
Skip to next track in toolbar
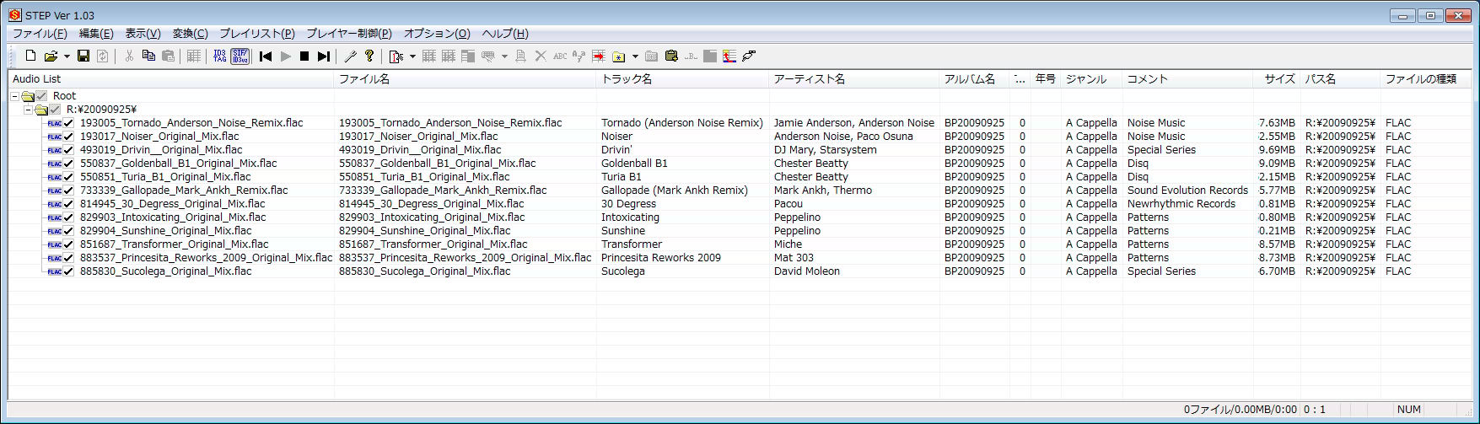point(324,56)
